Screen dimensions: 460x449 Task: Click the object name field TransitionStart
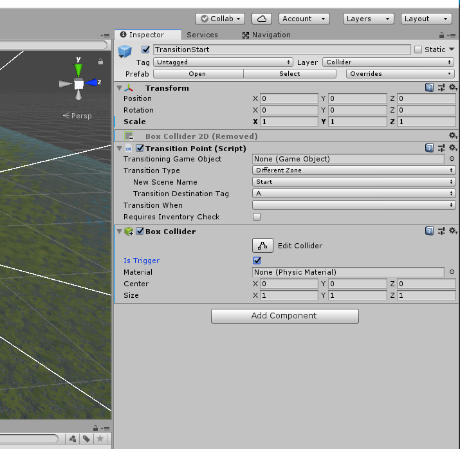pos(282,50)
